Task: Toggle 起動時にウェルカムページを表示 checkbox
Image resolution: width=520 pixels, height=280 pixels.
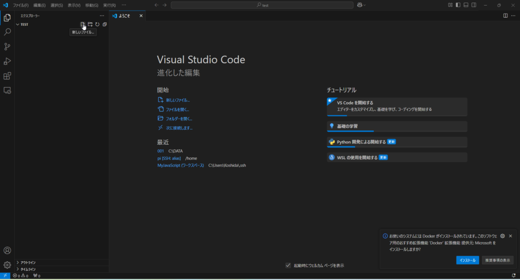Action: pos(288,265)
